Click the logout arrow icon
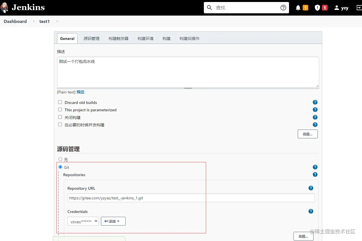 pyautogui.click(x=359, y=8)
